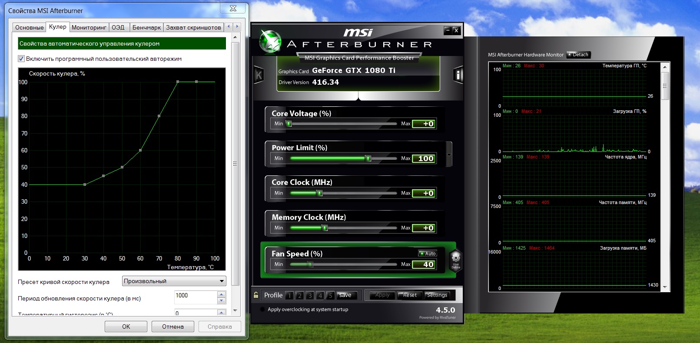Click the Fan Speed slider handle
This screenshot has height=343, width=700.
(x=310, y=264)
